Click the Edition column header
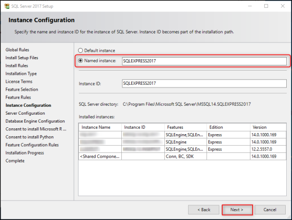 228,127
